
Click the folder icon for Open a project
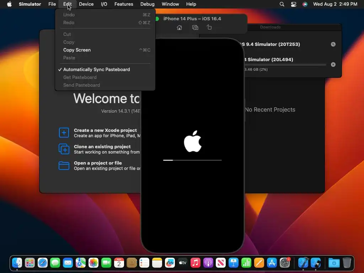pyautogui.click(x=64, y=166)
